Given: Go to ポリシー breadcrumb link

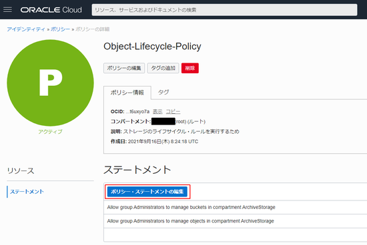Looking at the screenshot, I should pyautogui.click(x=60, y=29).
